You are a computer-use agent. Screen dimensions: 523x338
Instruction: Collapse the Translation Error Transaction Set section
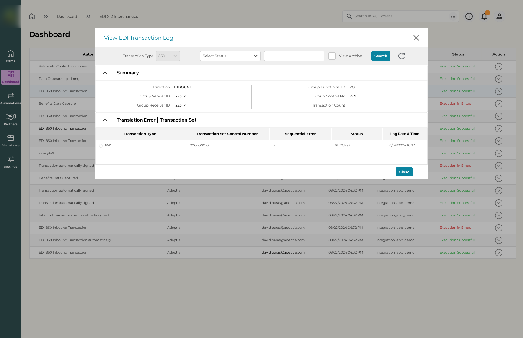pyautogui.click(x=105, y=120)
